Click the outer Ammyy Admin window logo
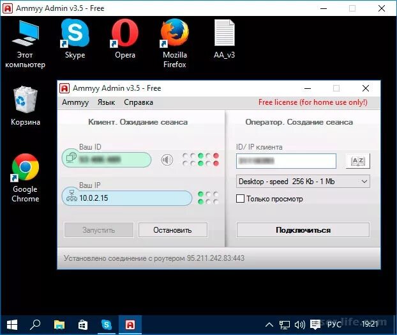The height and width of the screenshot is (335, 397). point(8,8)
